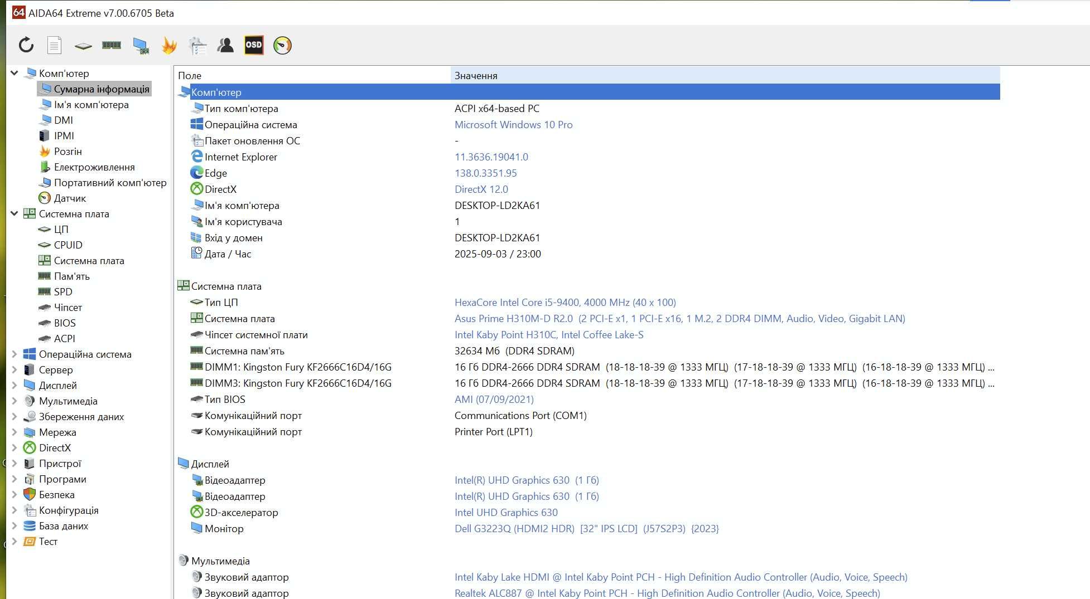
Task: Click the Тест tree icon
Action: (x=30, y=542)
